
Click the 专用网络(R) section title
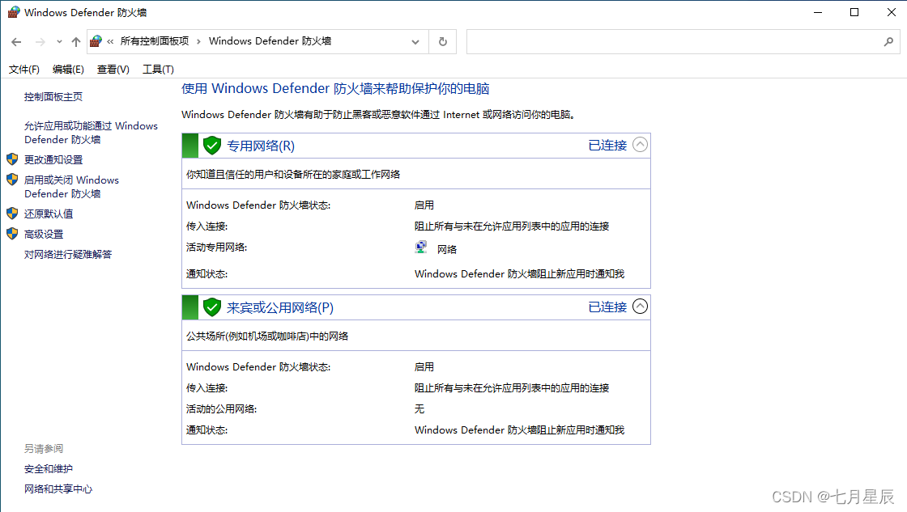pos(261,146)
